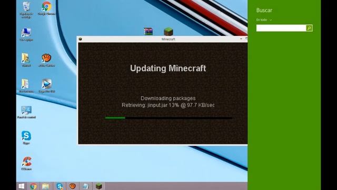Open the Control Panel desktop shortcut
Viewport: 337px width, 190px height.
click(26, 110)
